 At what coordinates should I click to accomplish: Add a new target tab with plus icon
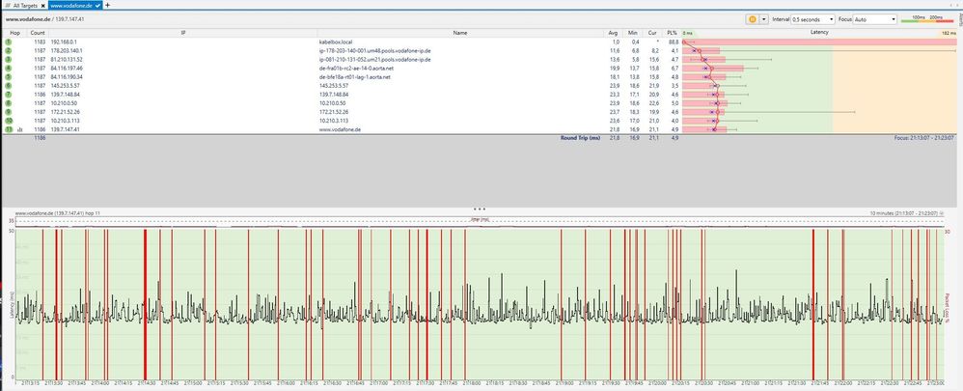[107, 5]
